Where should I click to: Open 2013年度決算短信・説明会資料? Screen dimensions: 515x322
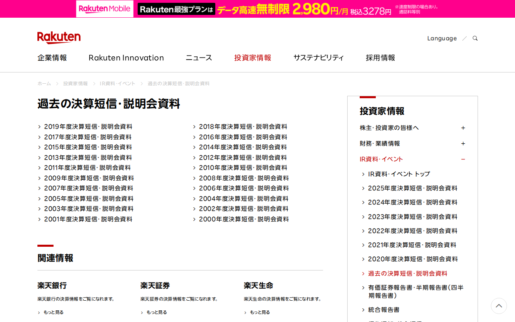click(x=88, y=158)
